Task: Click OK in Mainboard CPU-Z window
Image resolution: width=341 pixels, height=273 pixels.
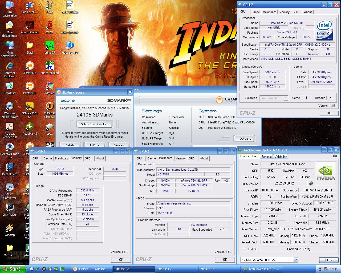Action: [225, 259]
